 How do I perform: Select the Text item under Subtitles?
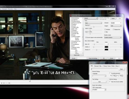point(76,50)
